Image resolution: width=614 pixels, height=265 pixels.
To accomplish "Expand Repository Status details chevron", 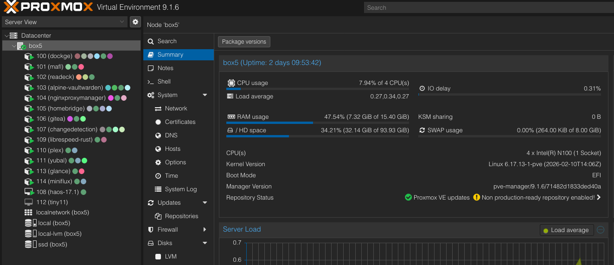I will pyautogui.click(x=599, y=197).
